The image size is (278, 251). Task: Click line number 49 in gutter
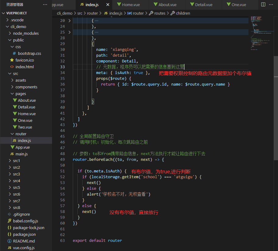pyautogui.click(x=62, y=160)
